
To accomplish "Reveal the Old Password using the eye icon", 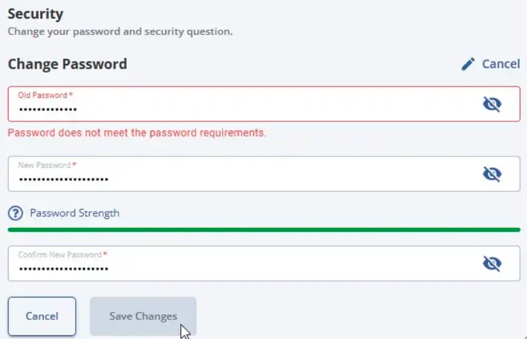I will tap(492, 104).
